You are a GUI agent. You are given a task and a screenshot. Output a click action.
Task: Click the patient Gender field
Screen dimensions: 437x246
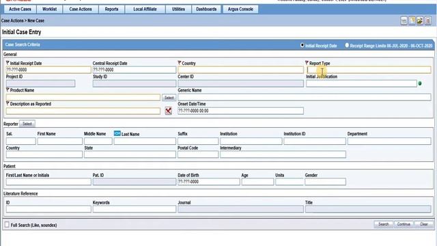pyautogui.click(x=326, y=182)
